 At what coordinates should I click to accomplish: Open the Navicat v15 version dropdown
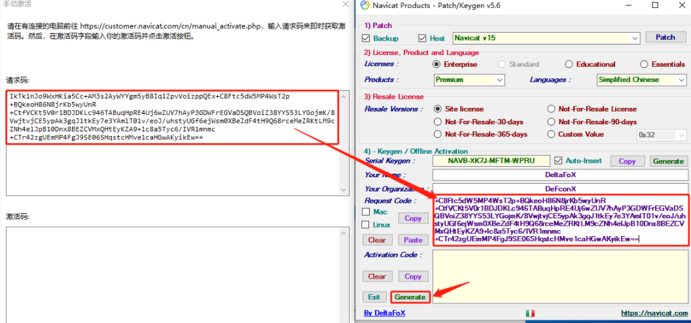pos(635,39)
